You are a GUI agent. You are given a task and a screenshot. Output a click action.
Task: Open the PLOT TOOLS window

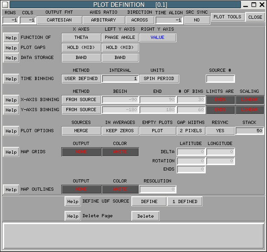228,17
